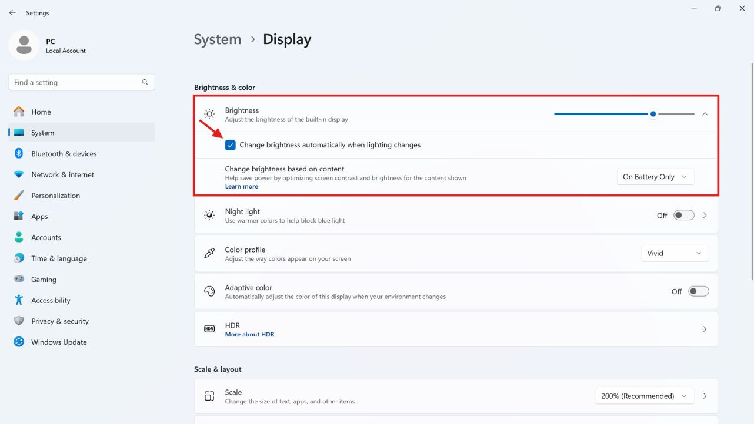Click the Bluetooth & devices icon
Image resolution: width=754 pixels, height=424 pixels.
19,154
